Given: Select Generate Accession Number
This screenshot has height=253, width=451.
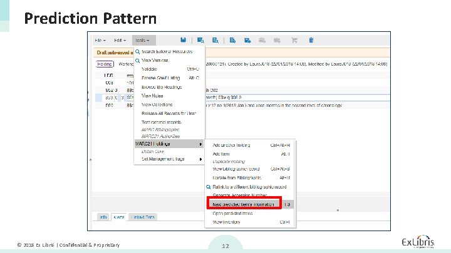Looking at the screenshot, I should [x=239, y=196].
